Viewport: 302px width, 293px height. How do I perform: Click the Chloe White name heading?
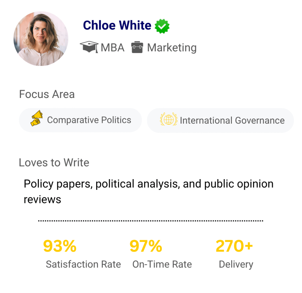pyautogui.click(x=117, y=26)
